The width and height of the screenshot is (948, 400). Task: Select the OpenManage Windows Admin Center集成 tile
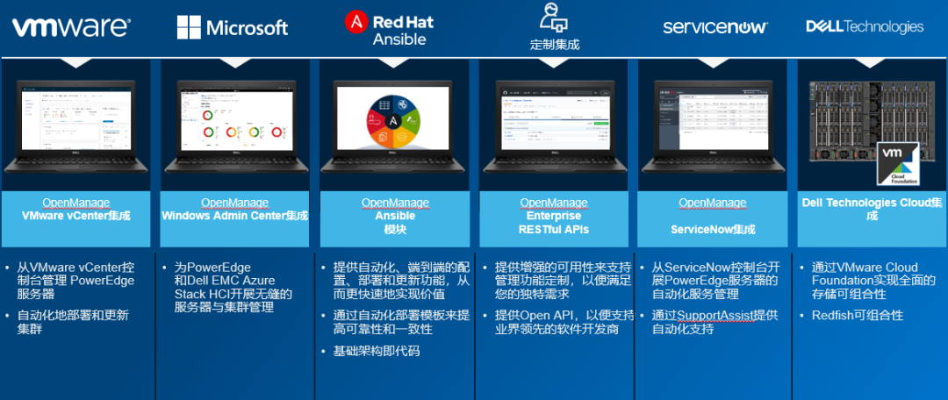coord(234,219)
